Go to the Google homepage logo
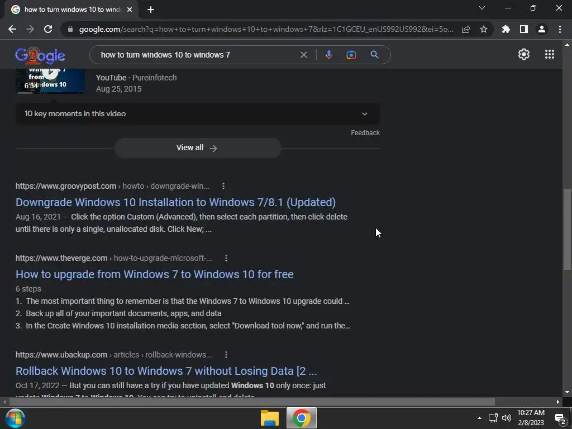This screenshot has width=572, height=429. [x=40, y=55]
